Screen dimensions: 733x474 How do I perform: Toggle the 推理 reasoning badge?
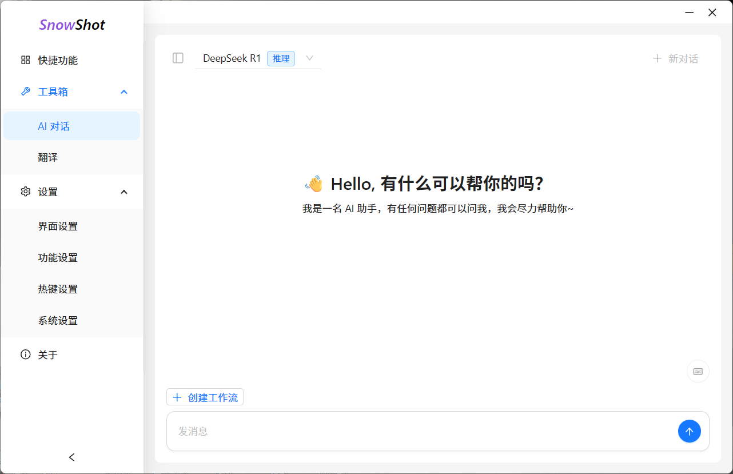pos(281,58)
